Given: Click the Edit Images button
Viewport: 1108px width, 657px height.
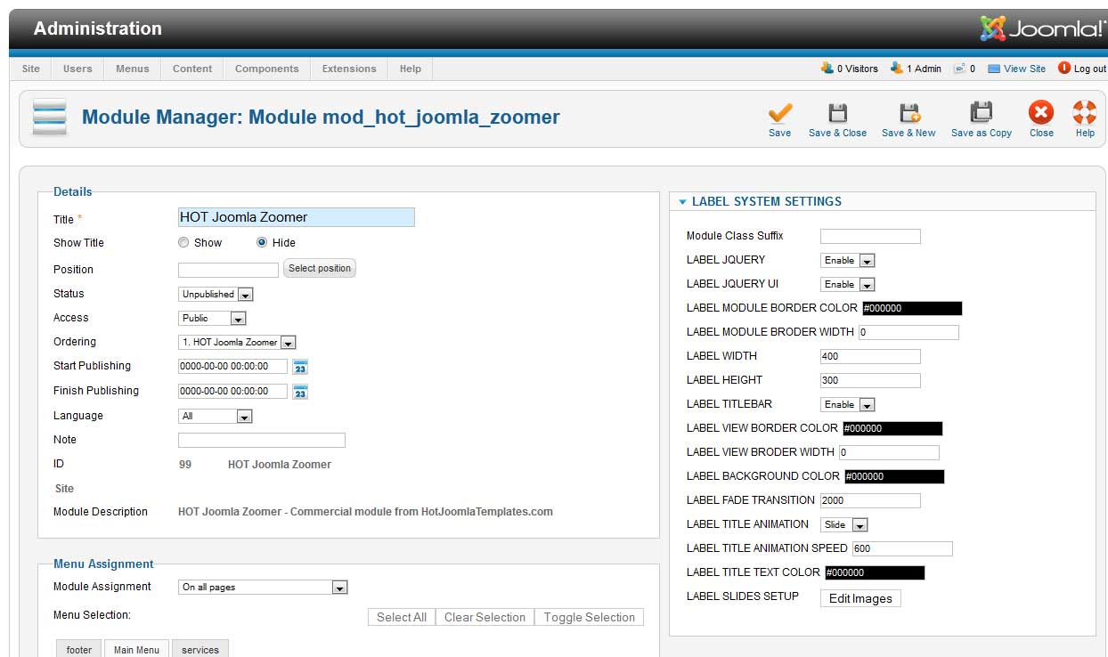Looking at the screenshot, I should pos(860,598).
